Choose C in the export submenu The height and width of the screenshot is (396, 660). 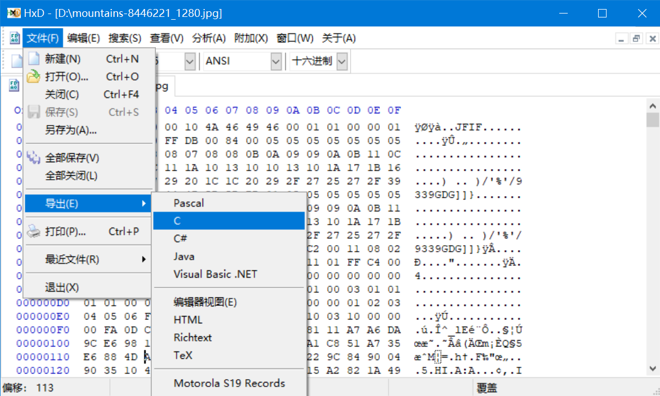228,221
